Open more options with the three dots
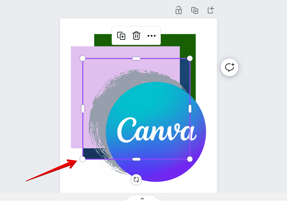The width and height of the screenshot is (287, 202). click(152, 36)
